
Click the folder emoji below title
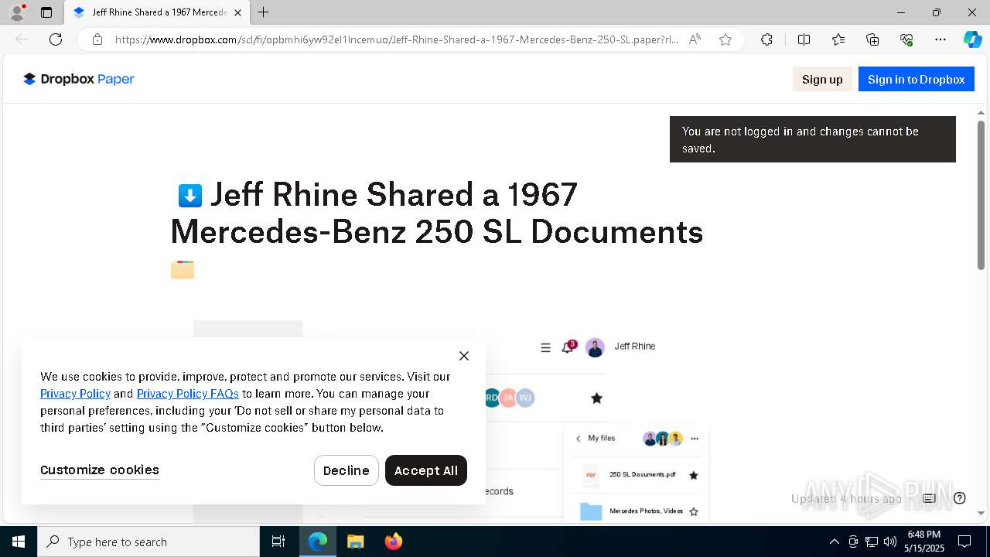click(183, 270)
